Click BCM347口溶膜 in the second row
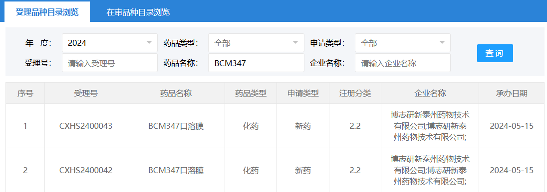This screenshot has width=547, height=192. (176, 171)
